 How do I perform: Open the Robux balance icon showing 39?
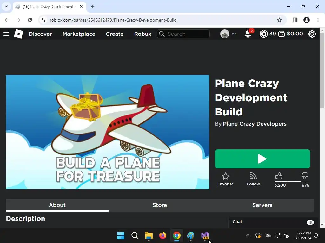click(264, 34)
